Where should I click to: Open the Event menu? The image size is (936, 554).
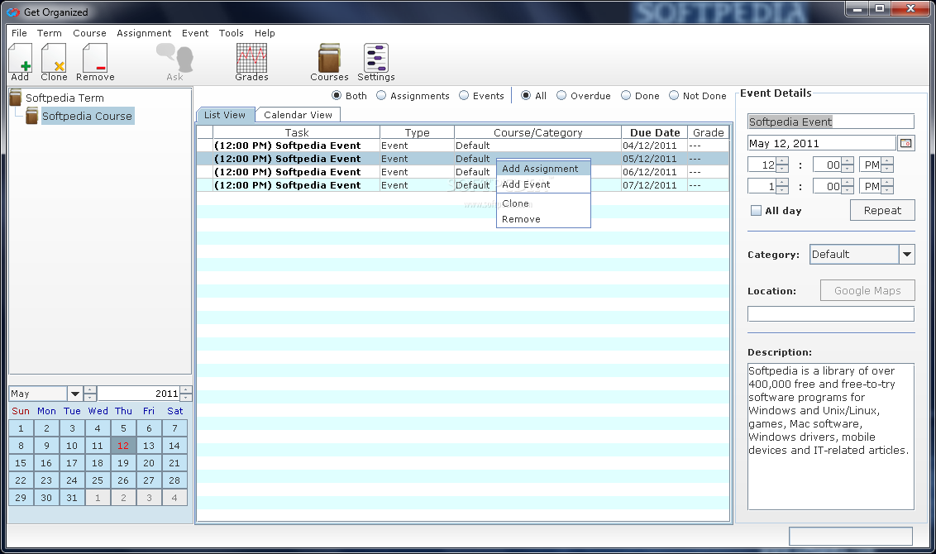tap(195, 33)
